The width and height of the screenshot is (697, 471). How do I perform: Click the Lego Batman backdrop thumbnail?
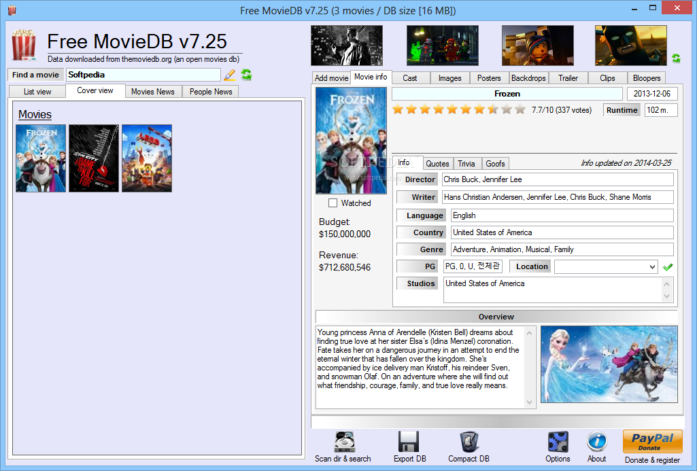[x=631, y=46]
